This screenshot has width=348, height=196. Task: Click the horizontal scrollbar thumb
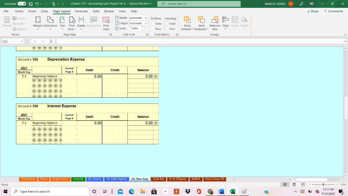pyautogui.click(x=312, y=179)
